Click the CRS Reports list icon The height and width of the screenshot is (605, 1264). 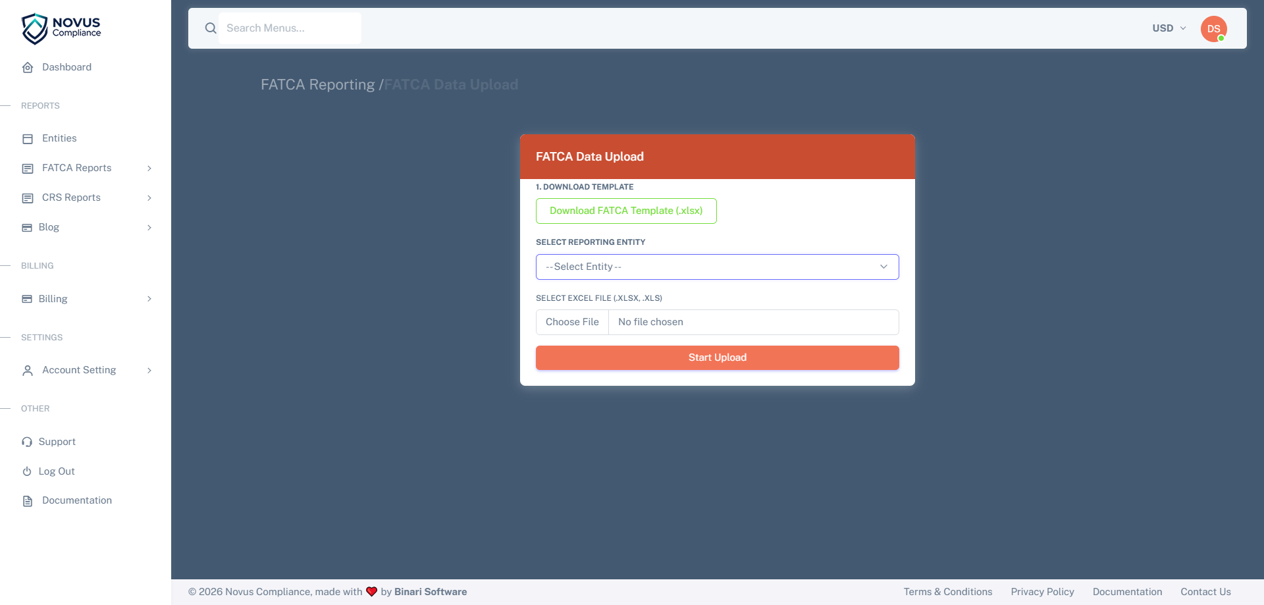pyautogui.click(x=28, y=198)
